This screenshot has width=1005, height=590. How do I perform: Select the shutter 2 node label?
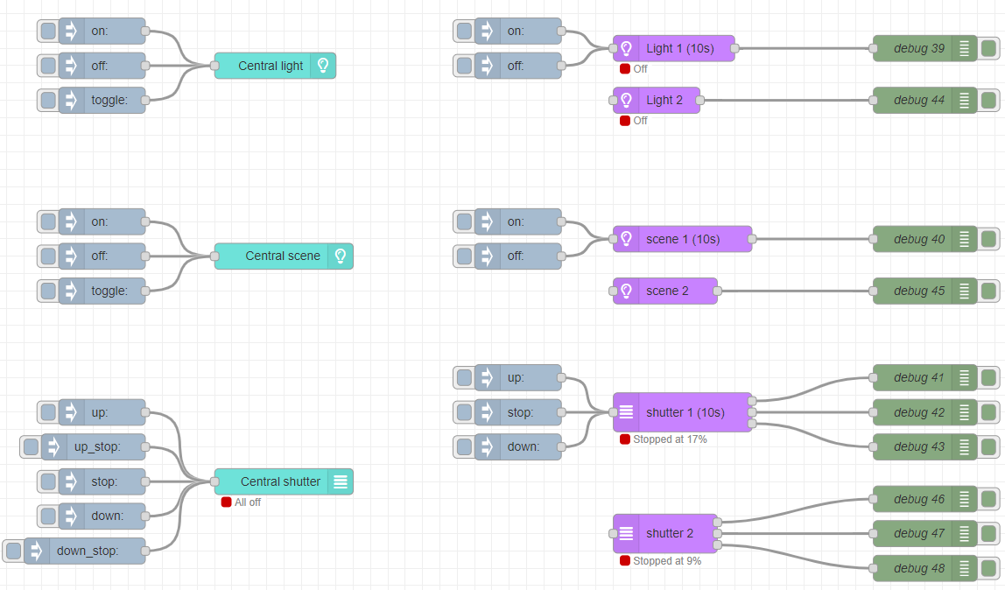coord(670,533)
